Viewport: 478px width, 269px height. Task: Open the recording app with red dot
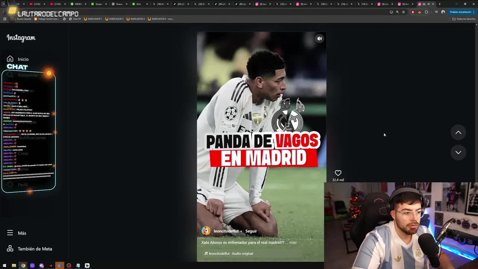69,266
